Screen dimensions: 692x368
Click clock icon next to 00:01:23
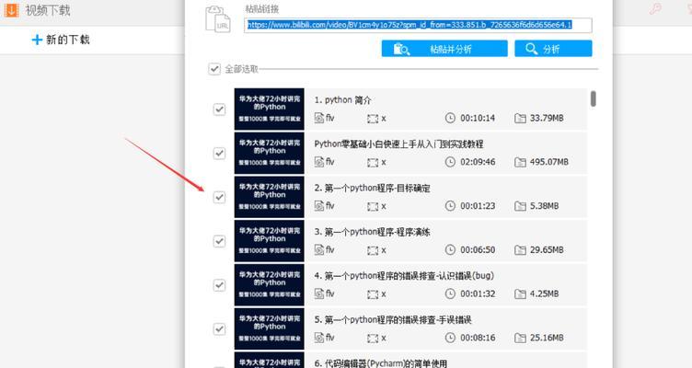pyautogui.click(x=450, y=206)
